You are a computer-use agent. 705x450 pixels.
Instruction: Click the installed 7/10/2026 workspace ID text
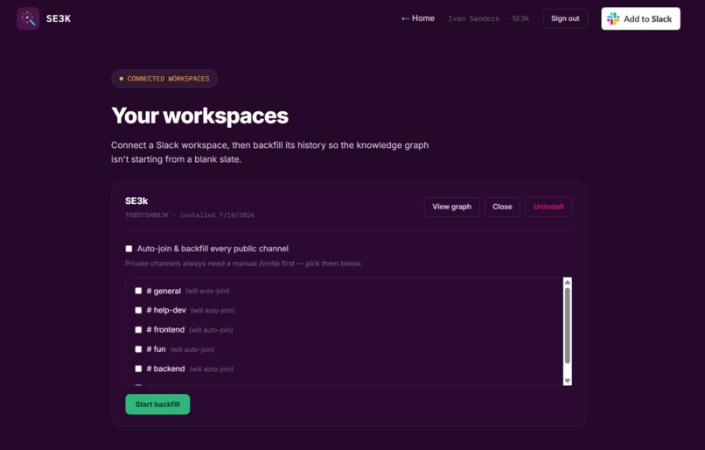[189, 215]
